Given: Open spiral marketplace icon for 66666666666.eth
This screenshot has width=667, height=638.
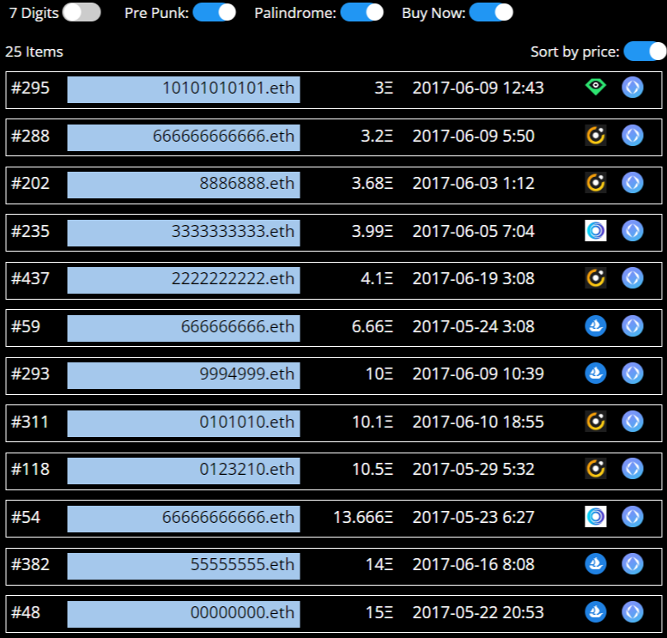Looking at the screenshot, I should coord(596,517).
